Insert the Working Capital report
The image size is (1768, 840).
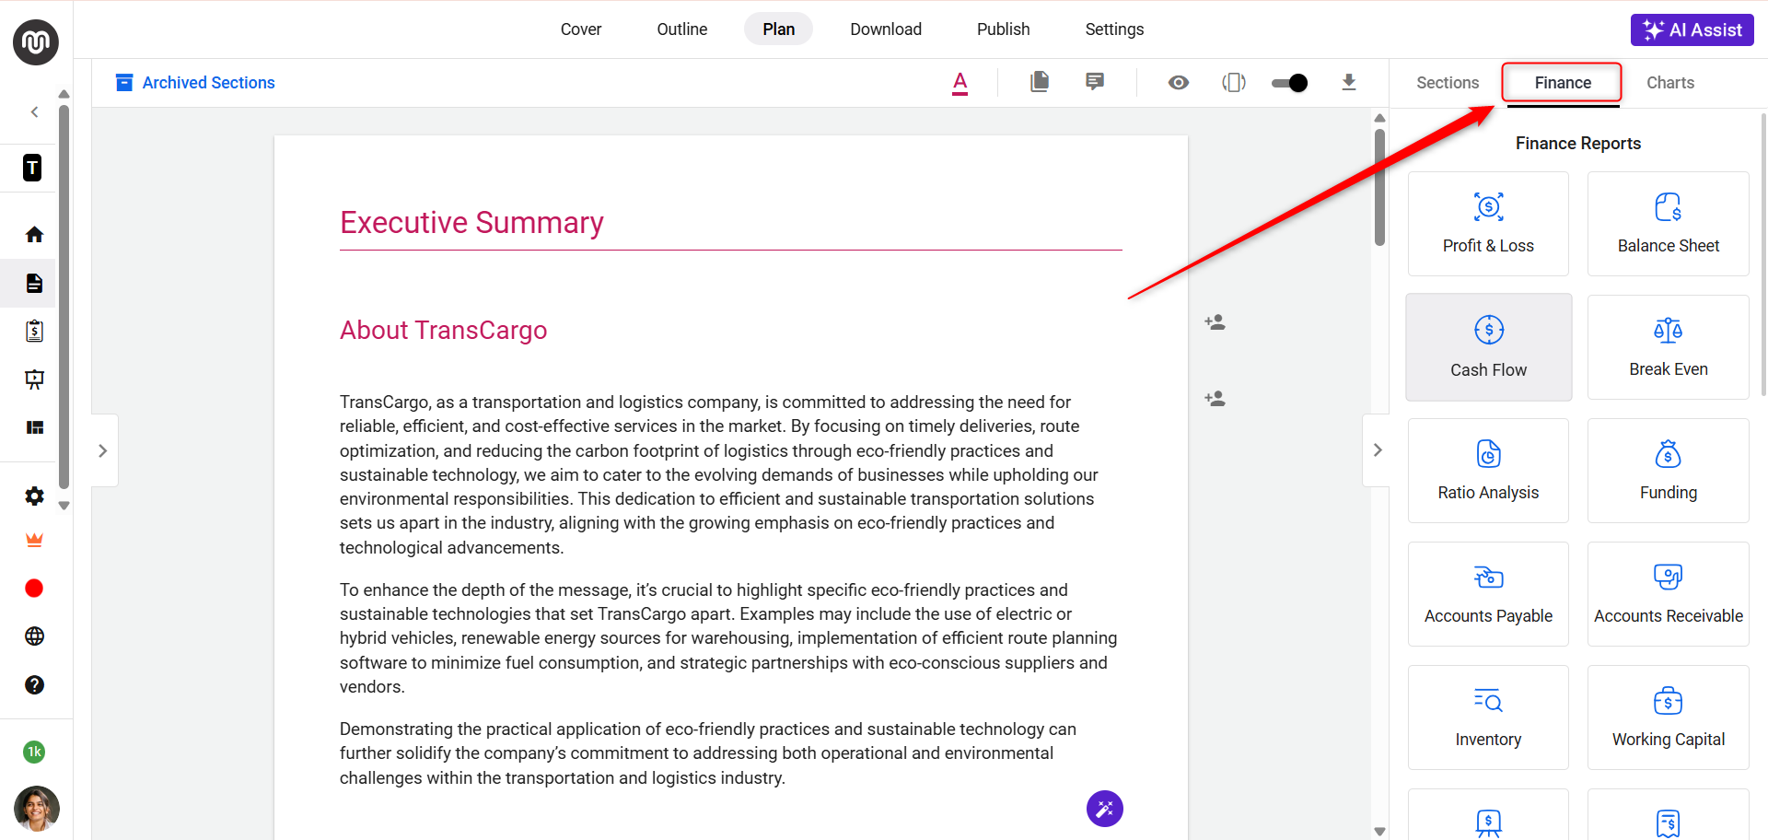click(x=1669, y=717)
